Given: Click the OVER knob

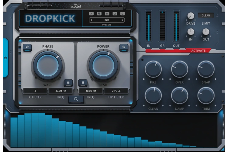Looking at the screenshot, I should coord(180,69).
